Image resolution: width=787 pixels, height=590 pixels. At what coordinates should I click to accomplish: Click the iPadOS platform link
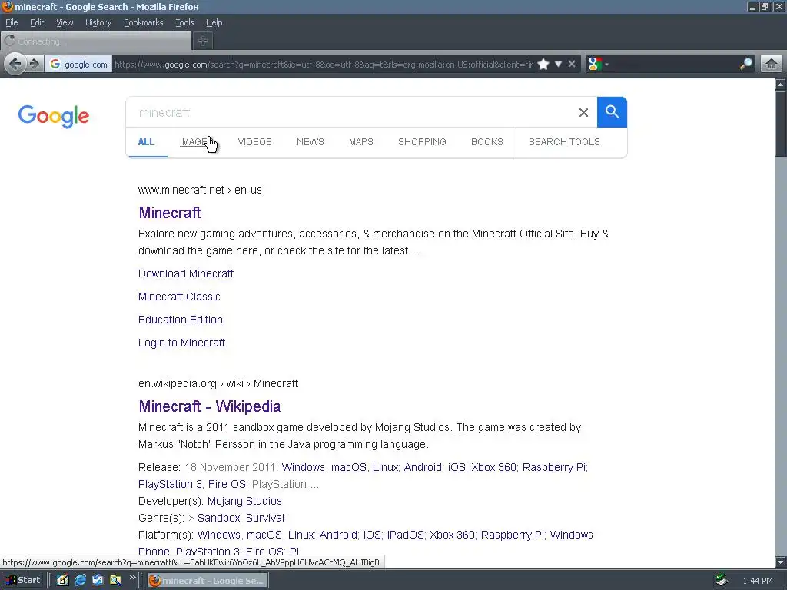pos(406,535)
